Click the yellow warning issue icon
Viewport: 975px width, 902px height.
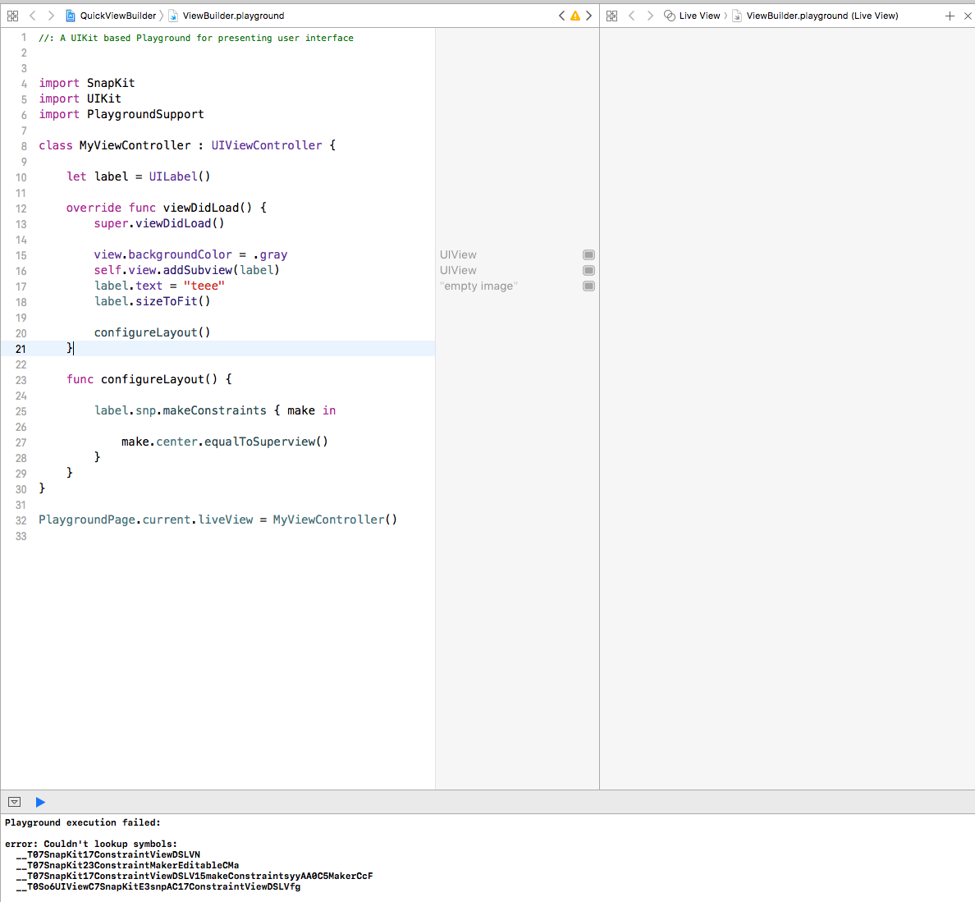point(575,16)
